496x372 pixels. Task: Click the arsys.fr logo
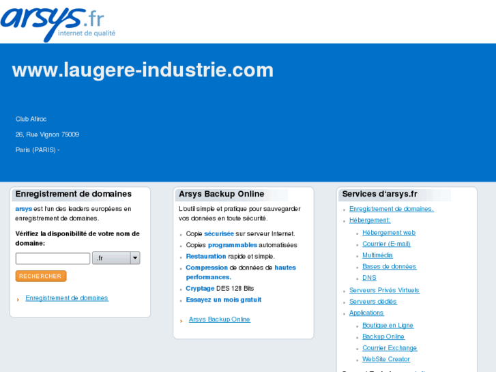point(58,24)
